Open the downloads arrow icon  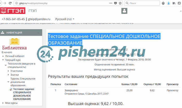(168, 3)
